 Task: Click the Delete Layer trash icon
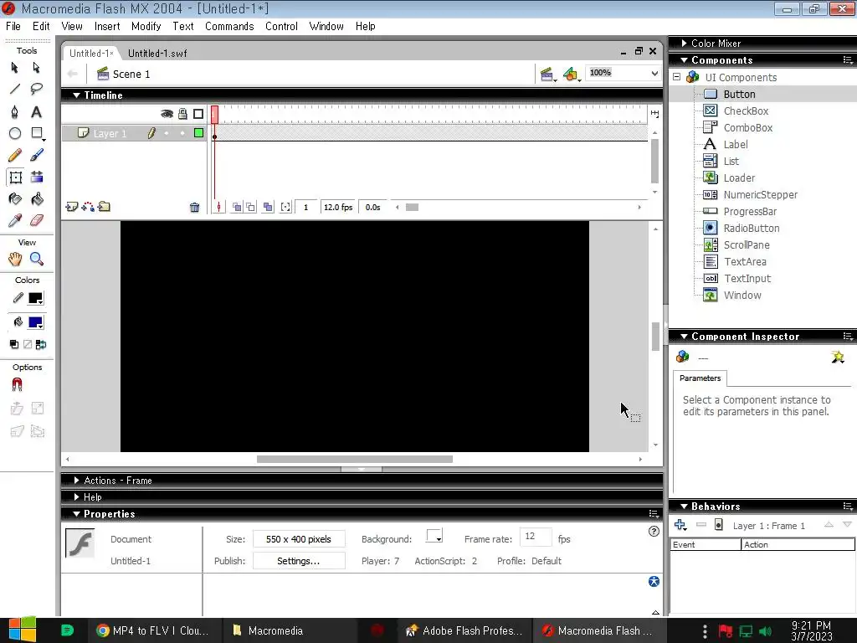tap(194, 208)
